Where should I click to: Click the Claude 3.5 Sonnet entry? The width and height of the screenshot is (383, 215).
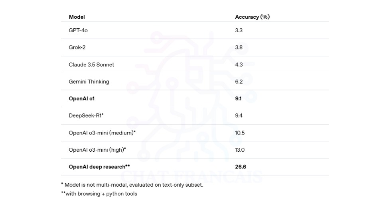pos(91,64)
